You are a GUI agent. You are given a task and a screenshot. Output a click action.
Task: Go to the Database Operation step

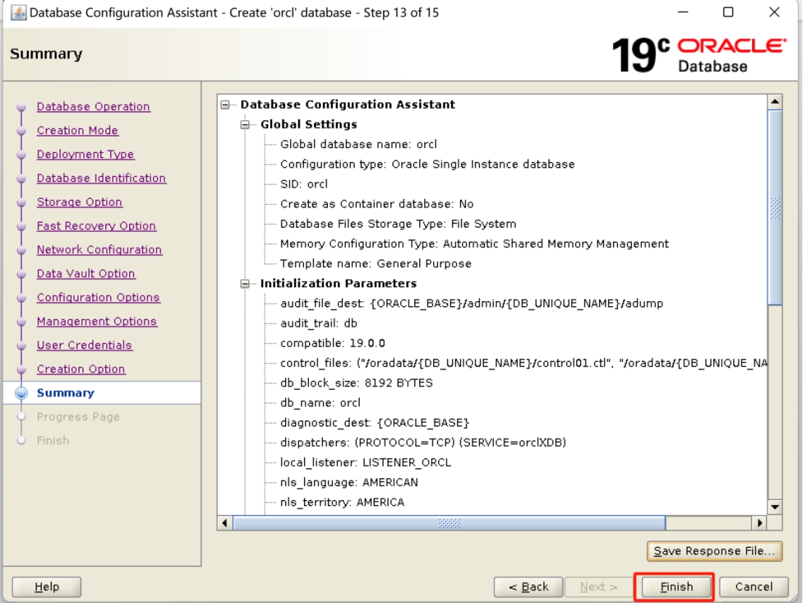point(93,107)
